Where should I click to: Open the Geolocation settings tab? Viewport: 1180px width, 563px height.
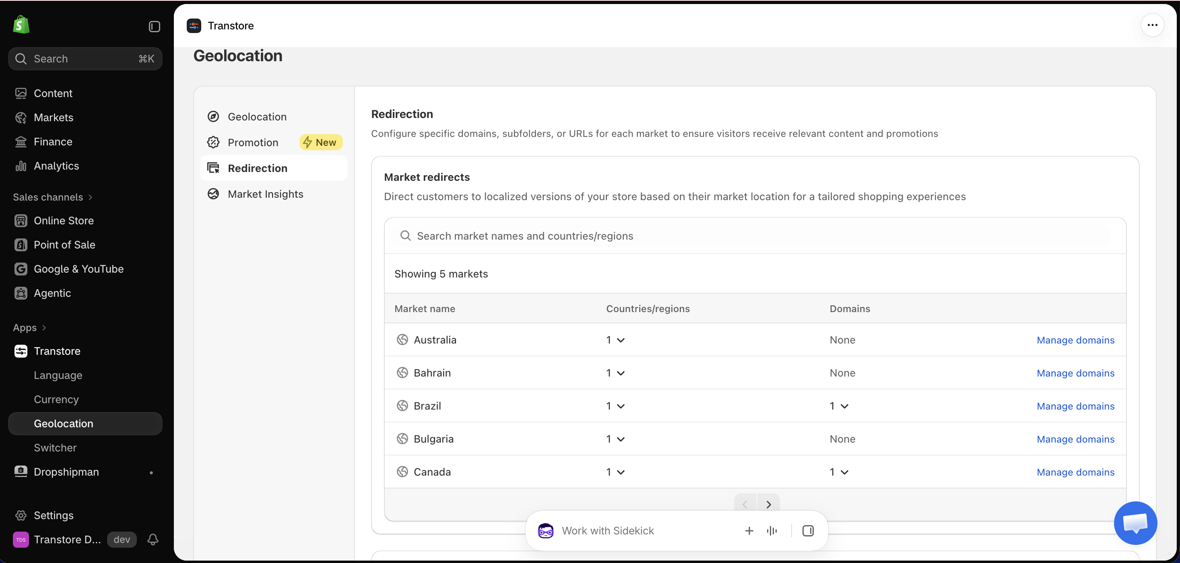click(274, 117)
